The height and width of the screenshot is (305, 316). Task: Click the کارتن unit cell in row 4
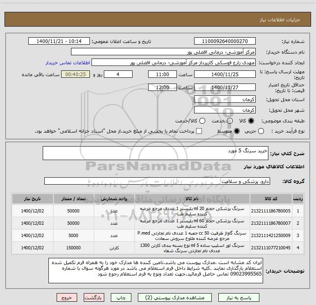114,248
